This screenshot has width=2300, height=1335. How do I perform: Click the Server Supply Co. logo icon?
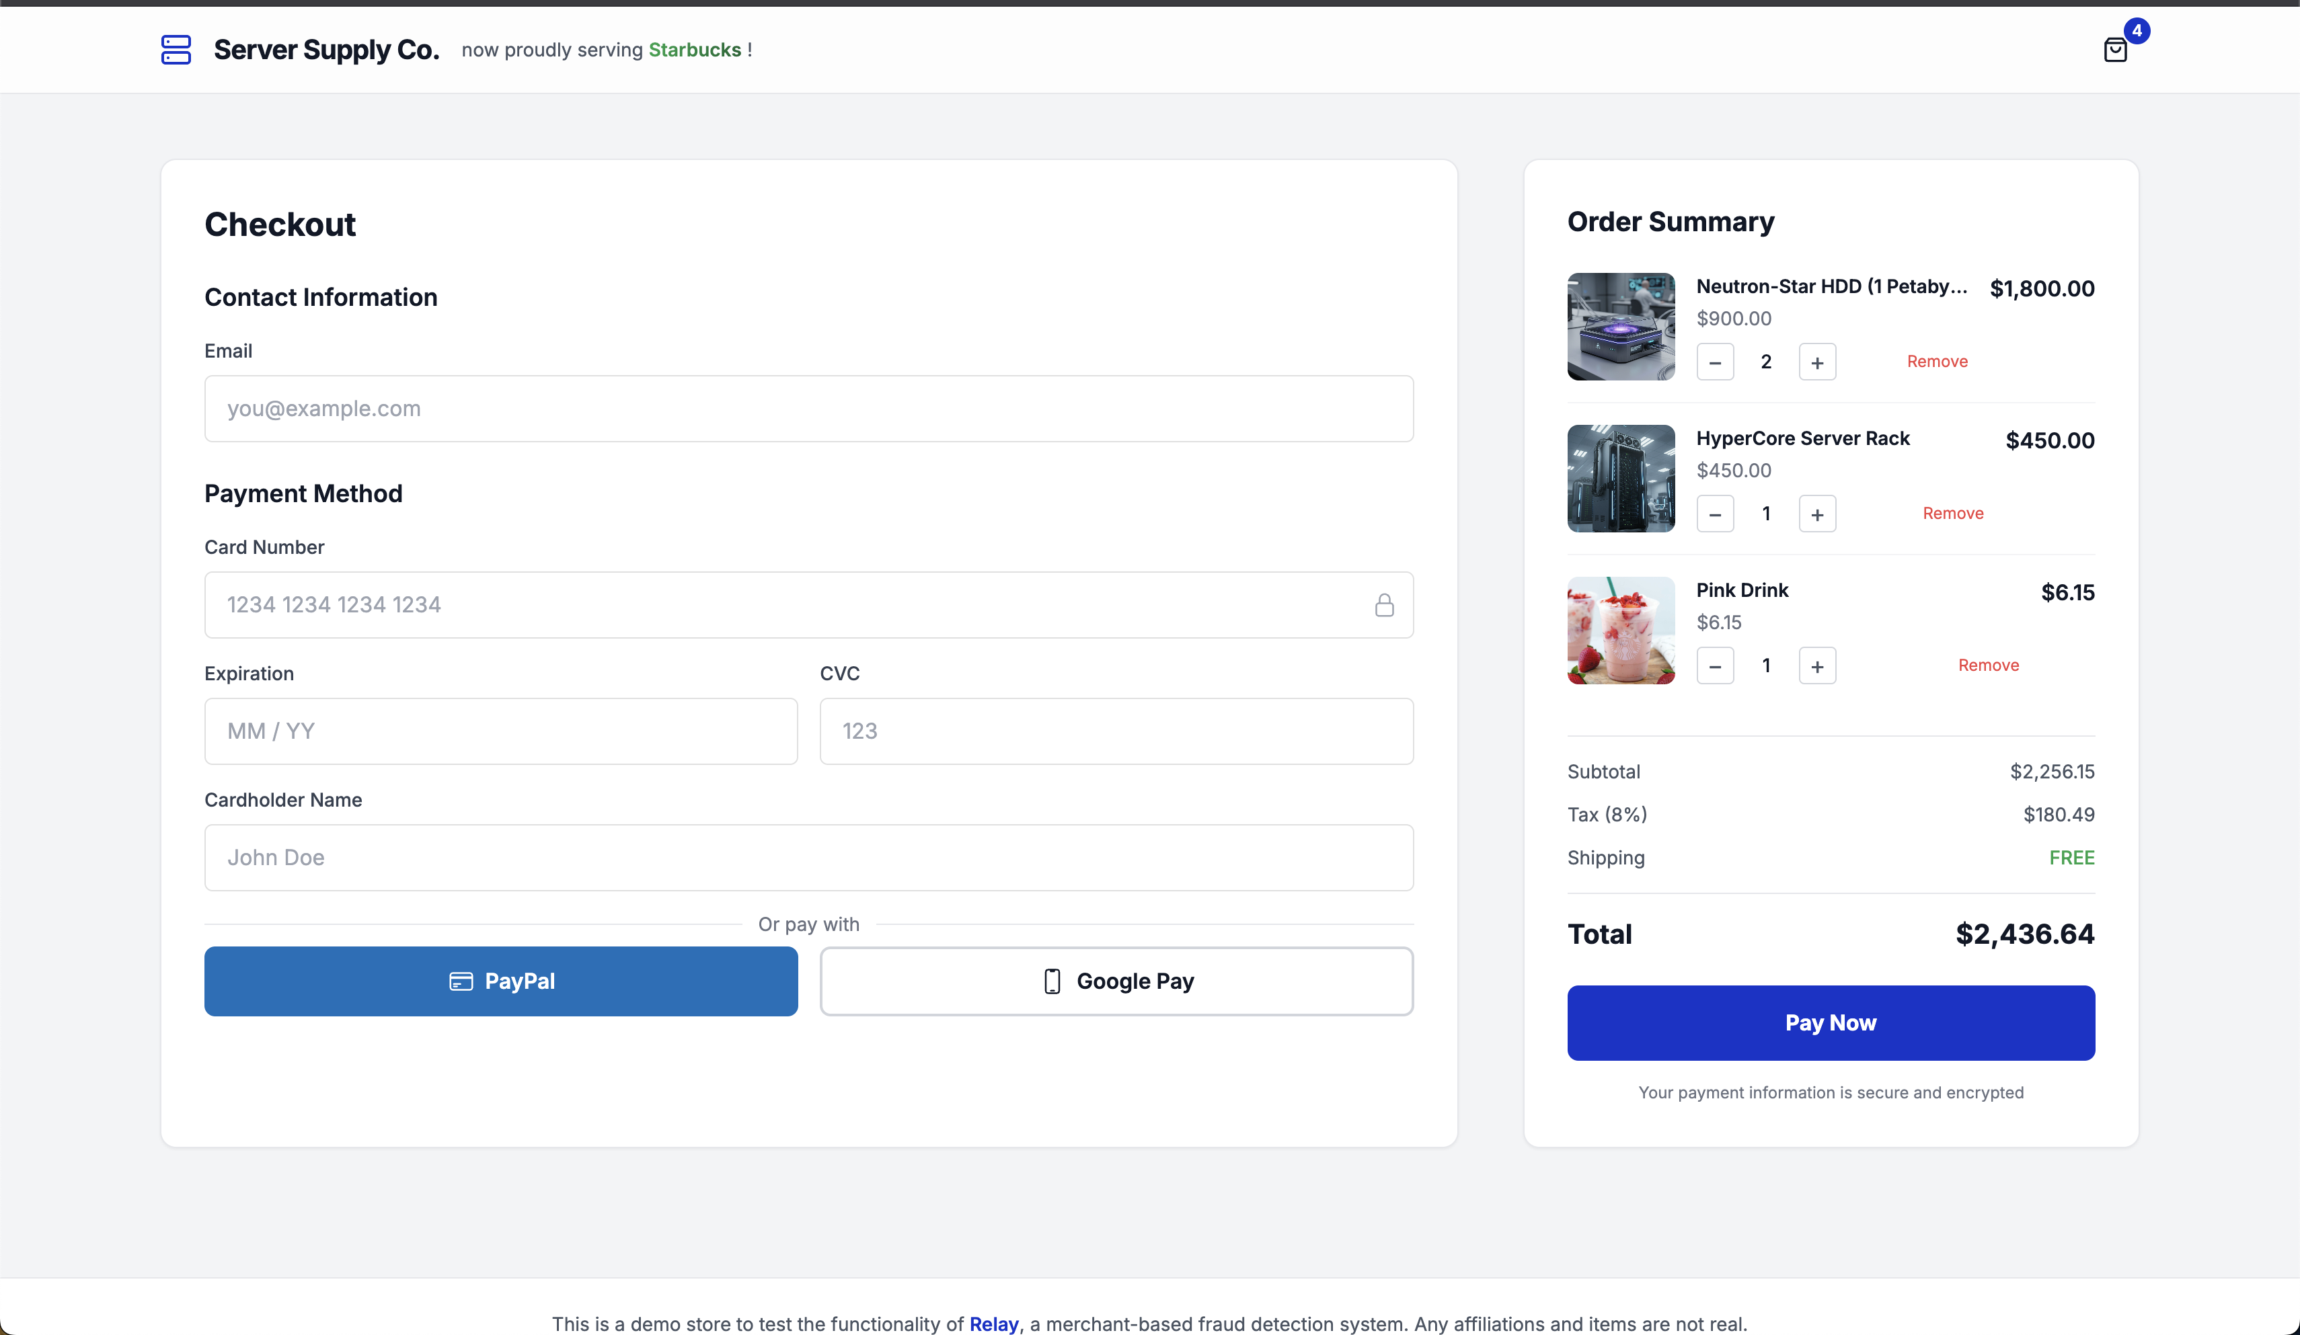pos(176,49)
